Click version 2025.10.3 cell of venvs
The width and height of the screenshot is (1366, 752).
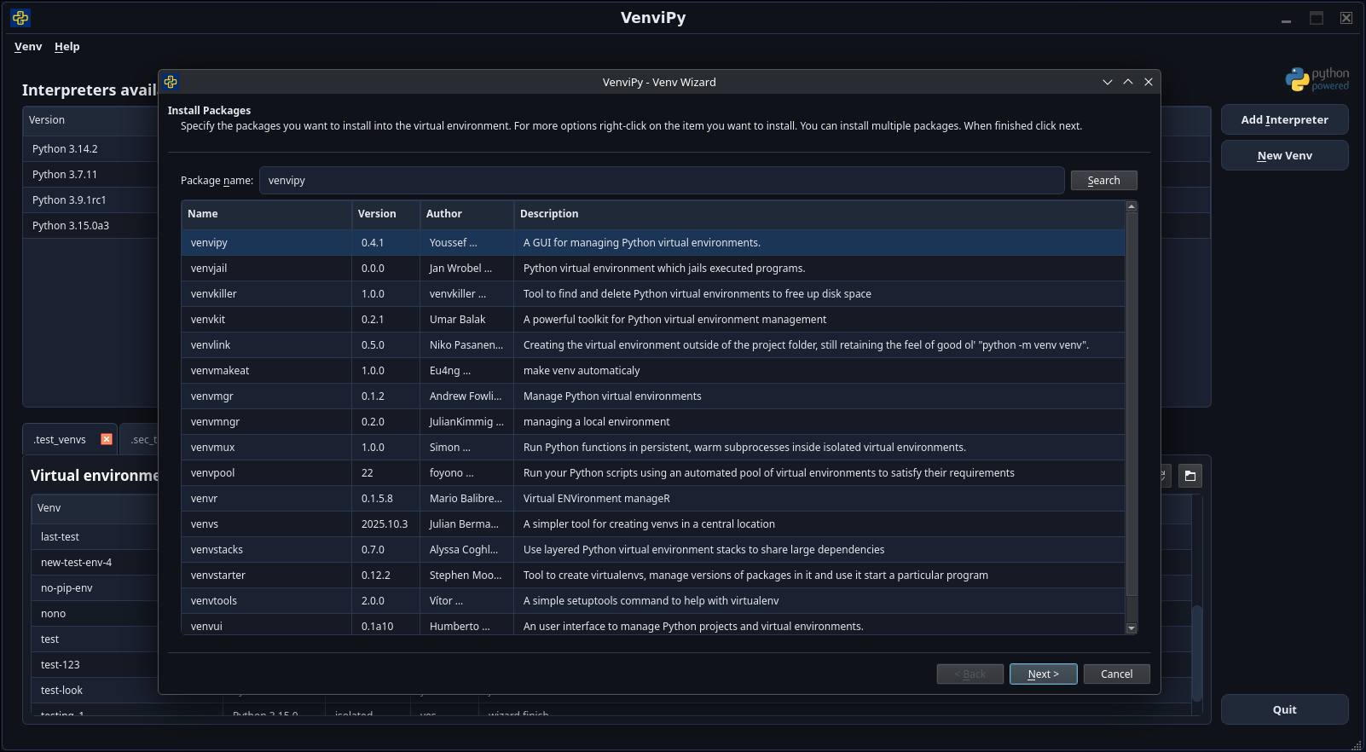385,524
